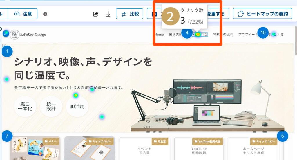Select the numbered marker 6 on the heatmap
297x160 pixels.
click(282, 136)
